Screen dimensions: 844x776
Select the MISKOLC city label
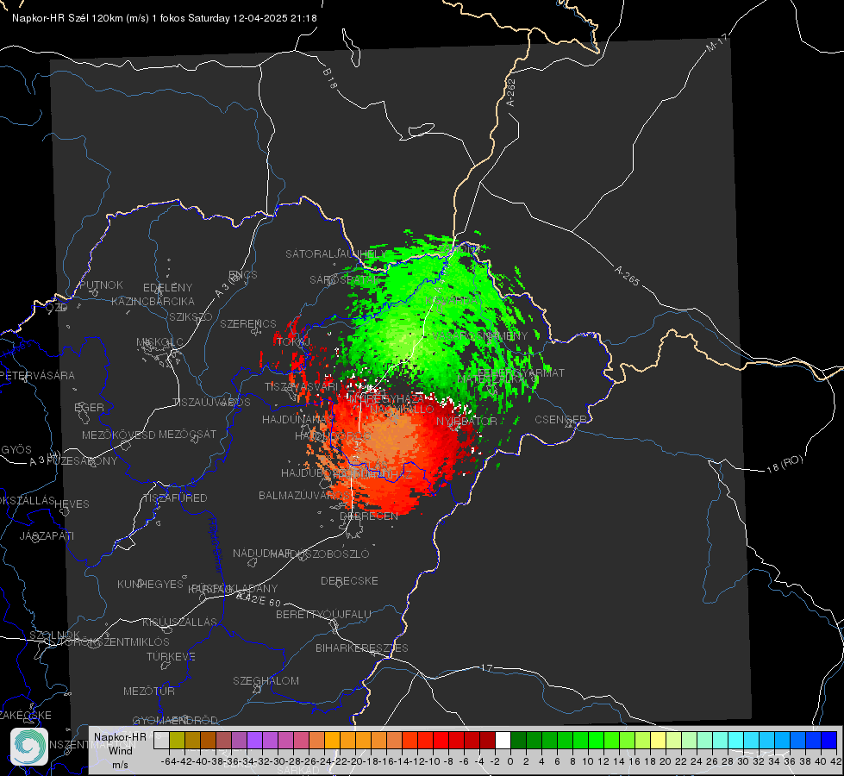click(159, 342)
